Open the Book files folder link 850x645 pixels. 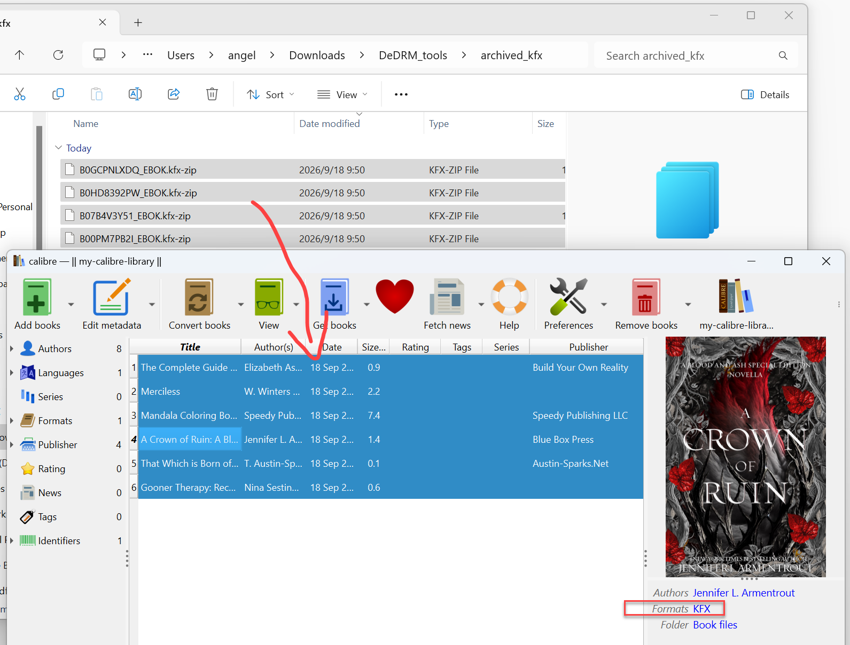[x=715, y=625]
